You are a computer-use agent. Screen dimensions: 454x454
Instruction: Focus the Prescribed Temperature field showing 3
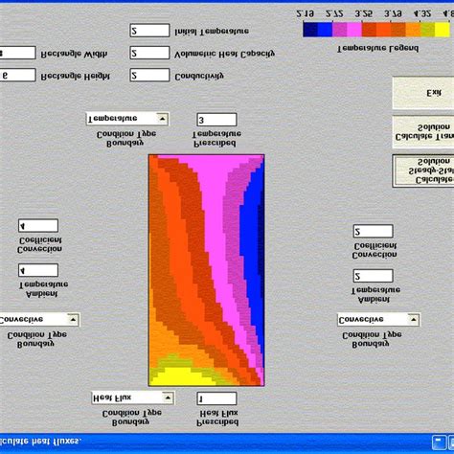click(x=216, y=120)
